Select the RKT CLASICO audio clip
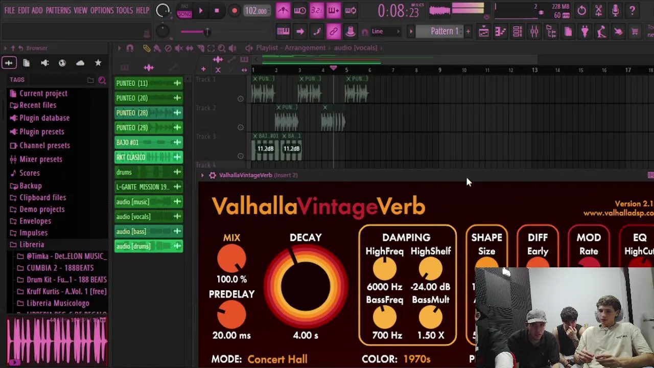This screenshot has height=368, width=654. click(148, 157)
